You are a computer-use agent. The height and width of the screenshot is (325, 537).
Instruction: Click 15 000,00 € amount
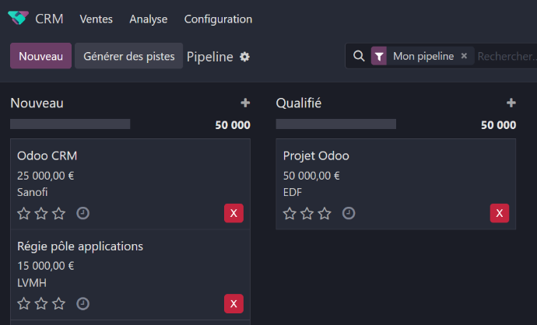pyautogui.click(x=46, y=265)
